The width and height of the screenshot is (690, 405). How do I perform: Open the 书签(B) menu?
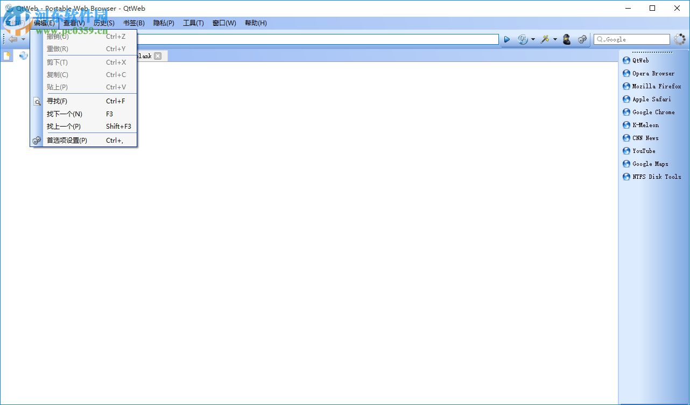click(x=134, y=23)
